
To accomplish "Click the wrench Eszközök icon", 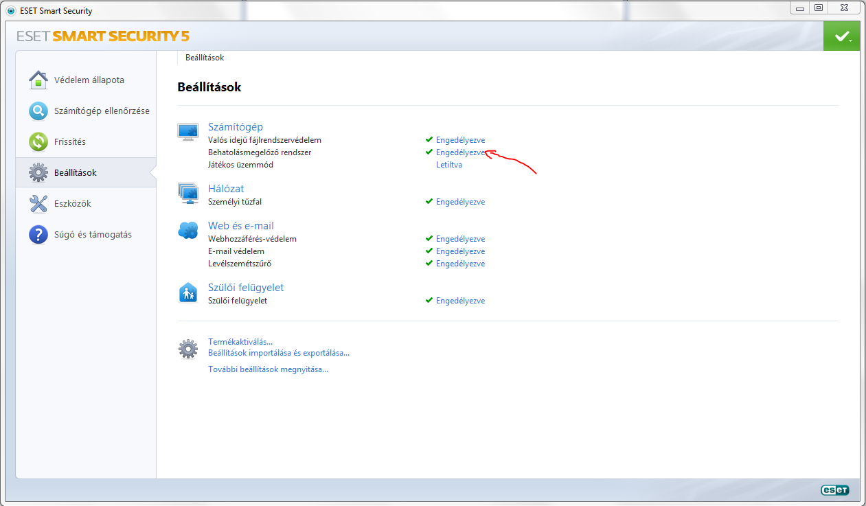I will [x=38, y=204].
